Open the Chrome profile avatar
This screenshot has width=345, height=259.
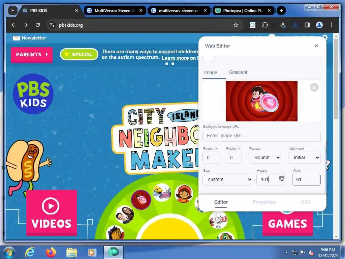coord(319,25)
